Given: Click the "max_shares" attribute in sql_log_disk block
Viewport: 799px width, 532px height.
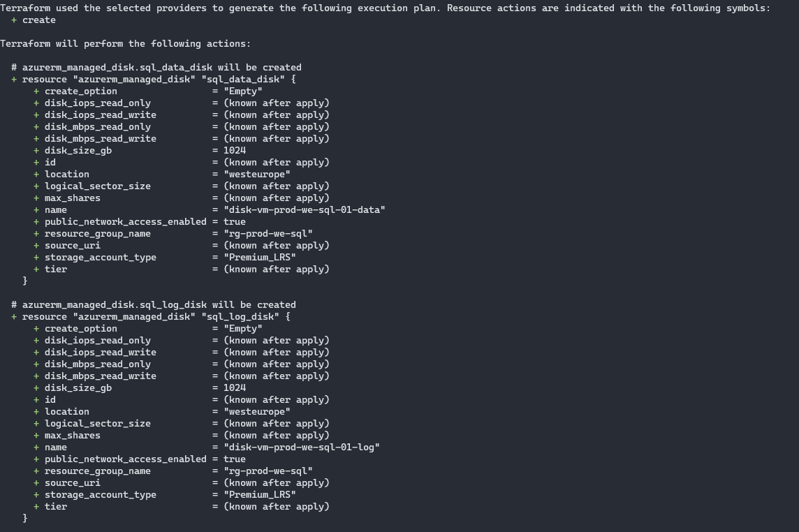Looking at the screenshot, I should point(73,436).
